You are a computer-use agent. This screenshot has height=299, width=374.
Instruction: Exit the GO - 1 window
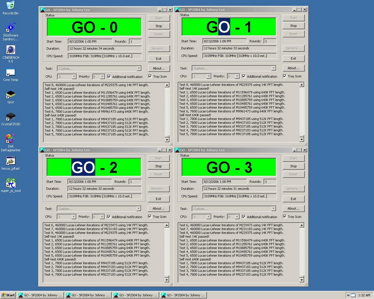(x=294, y=58)
